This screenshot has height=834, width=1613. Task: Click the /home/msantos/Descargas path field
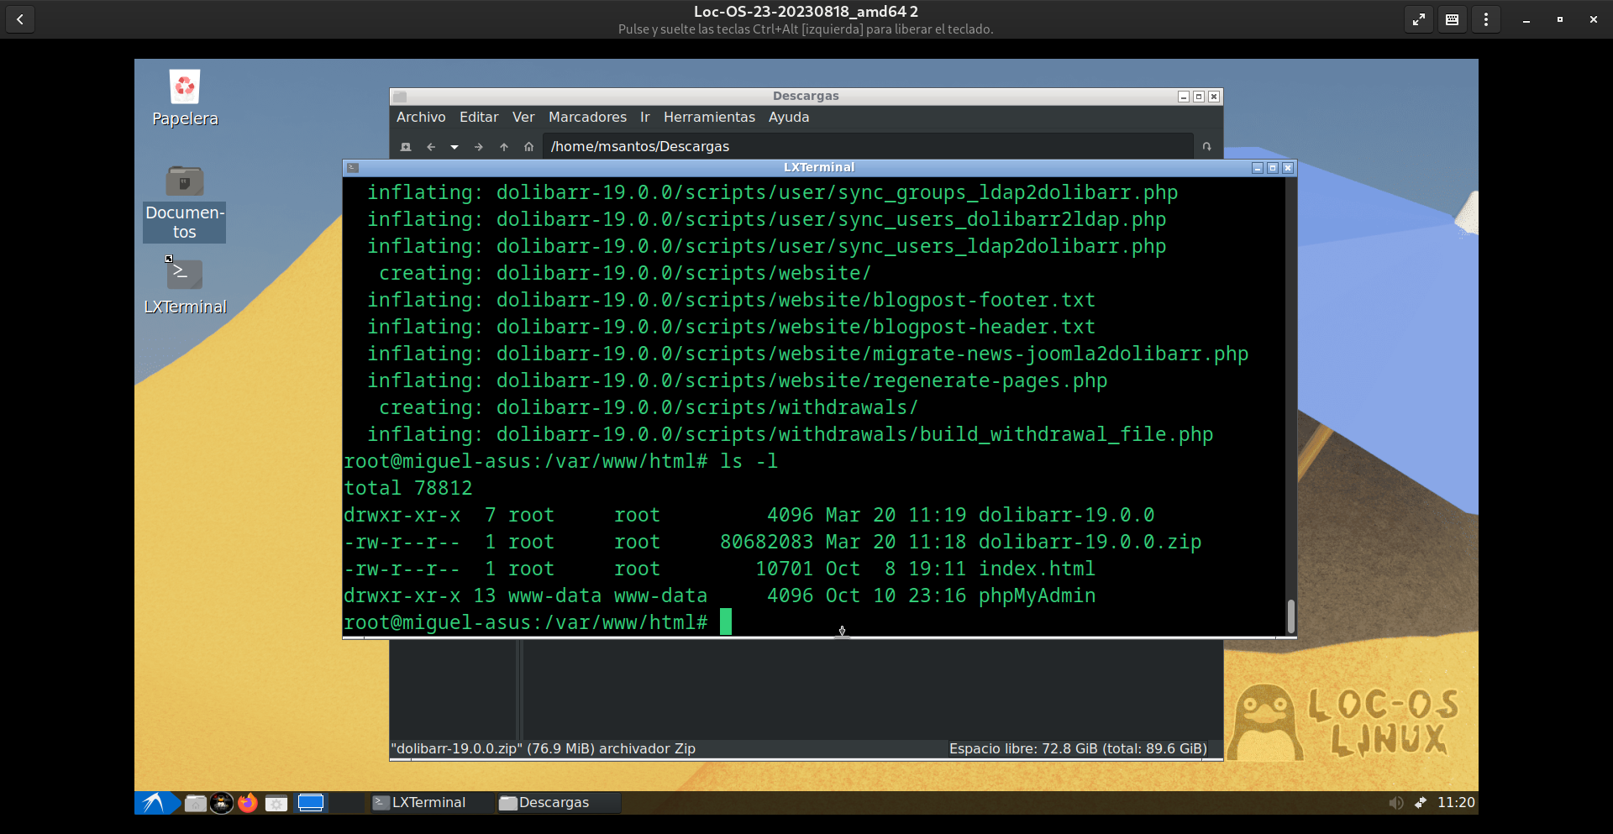click(865, 147)
